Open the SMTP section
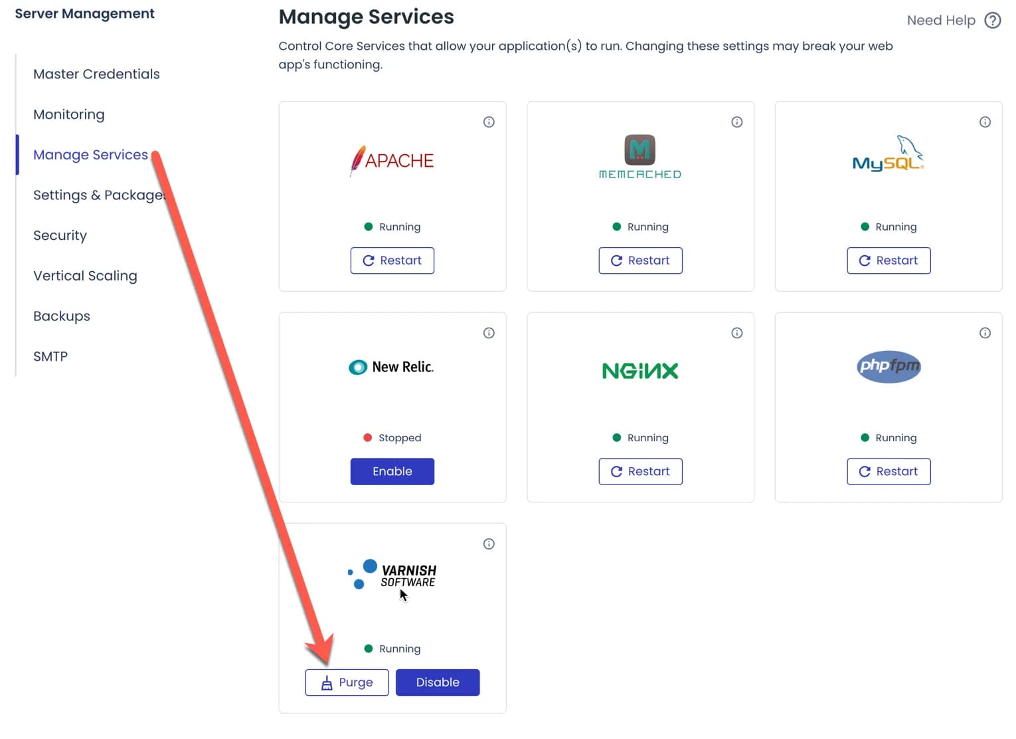This screenshot has height=739, width=1016. coord(50,356)
